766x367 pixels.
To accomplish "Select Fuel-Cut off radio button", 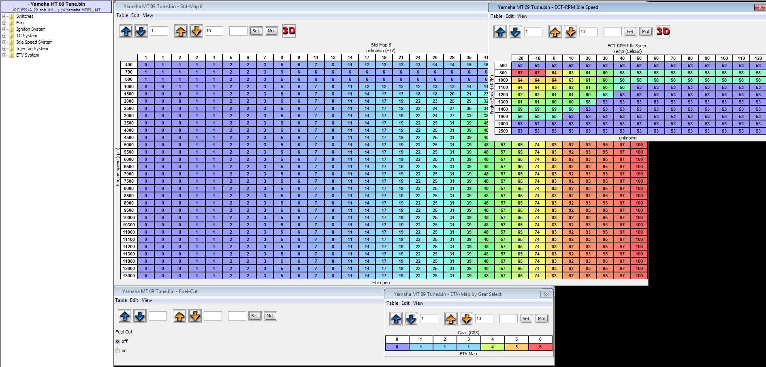I will [118, 342].
